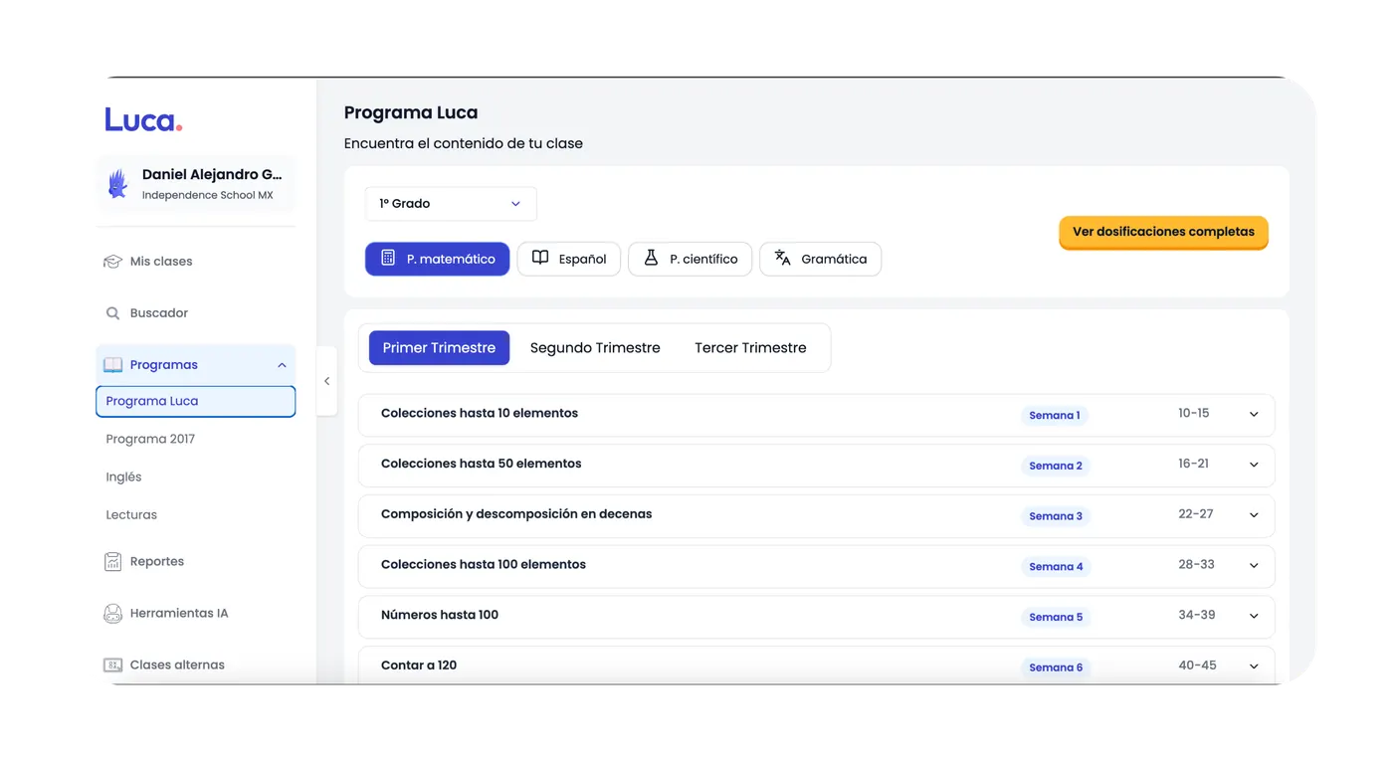Click the Daniel Alejandro G... profile card
The width and height of the screenshot is (1393, 761).
pos(196,184)
